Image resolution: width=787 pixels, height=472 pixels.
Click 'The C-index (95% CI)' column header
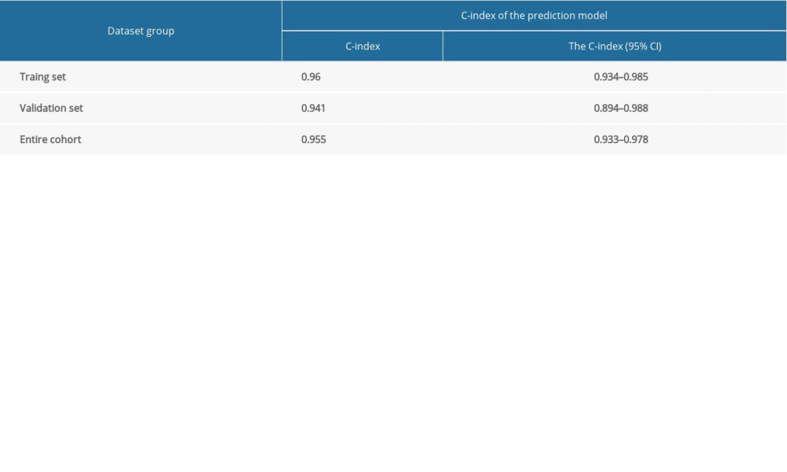(x=615, y=46)
